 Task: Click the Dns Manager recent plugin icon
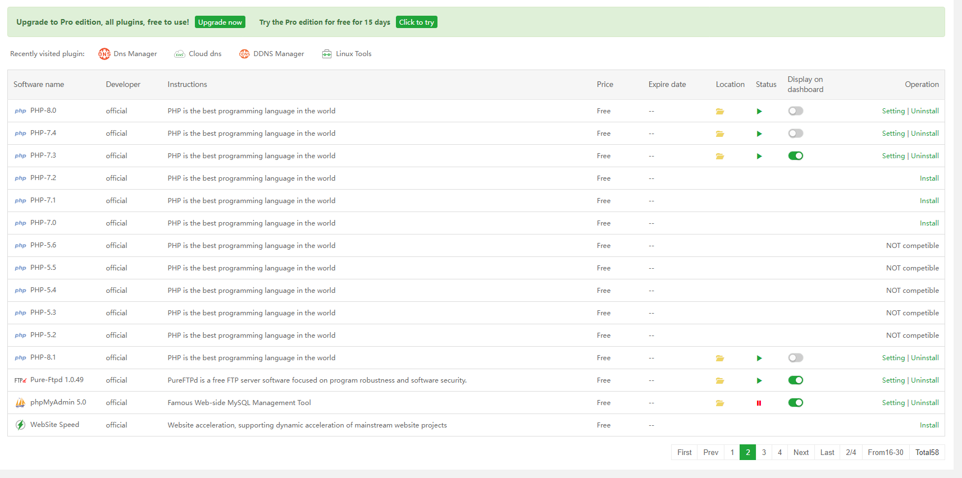pos(104,54)
